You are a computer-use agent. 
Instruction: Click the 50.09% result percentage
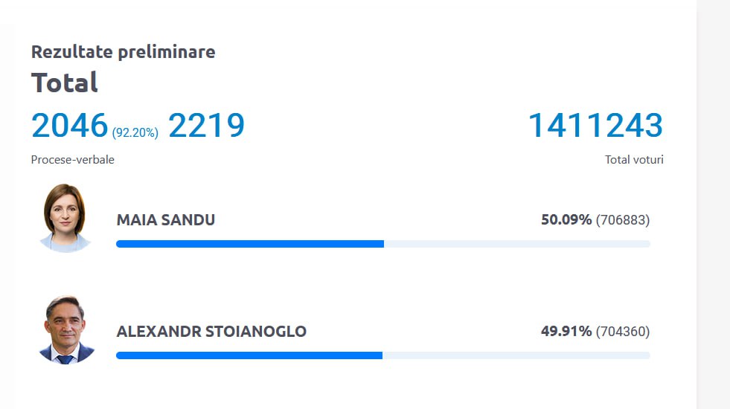coord(566,220)
